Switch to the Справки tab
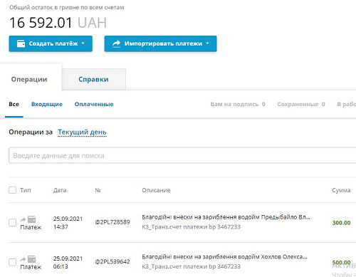Image resolution: width=356 pixels, height=277 pixels. coord(93,79)
